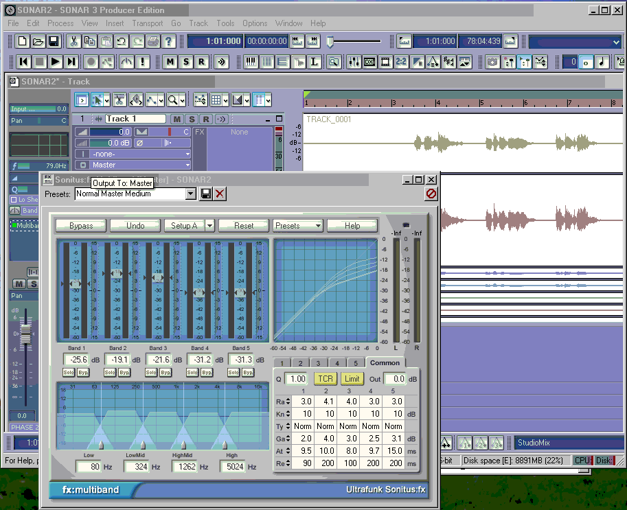Select the Scrub tool in the track toolbar

coord(136,100)
